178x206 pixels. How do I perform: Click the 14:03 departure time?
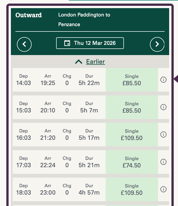click(24, 83)
